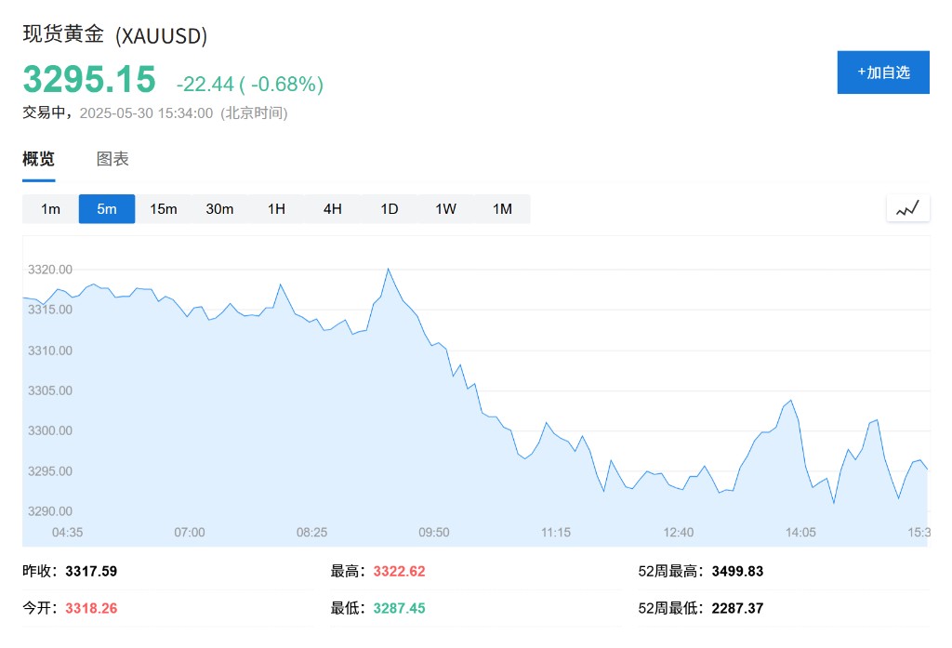Screen dimensions: 952x648
Task: Select the 1D timeframe
Action: pyautogui.click(x=390, y=209)
